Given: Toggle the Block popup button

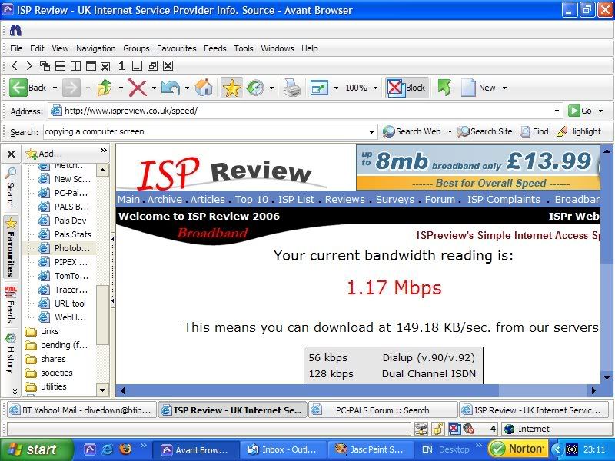Looking at the screenshot, I should click(x=407, y=88).
